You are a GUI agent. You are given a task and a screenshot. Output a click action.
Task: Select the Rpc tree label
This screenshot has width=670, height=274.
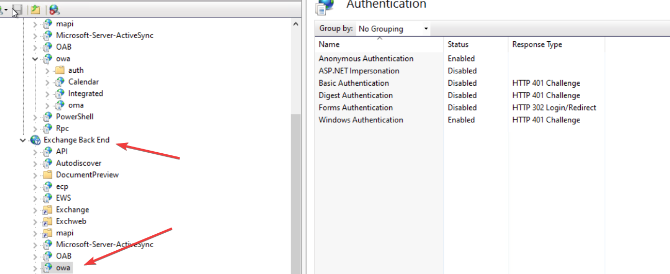62,128
